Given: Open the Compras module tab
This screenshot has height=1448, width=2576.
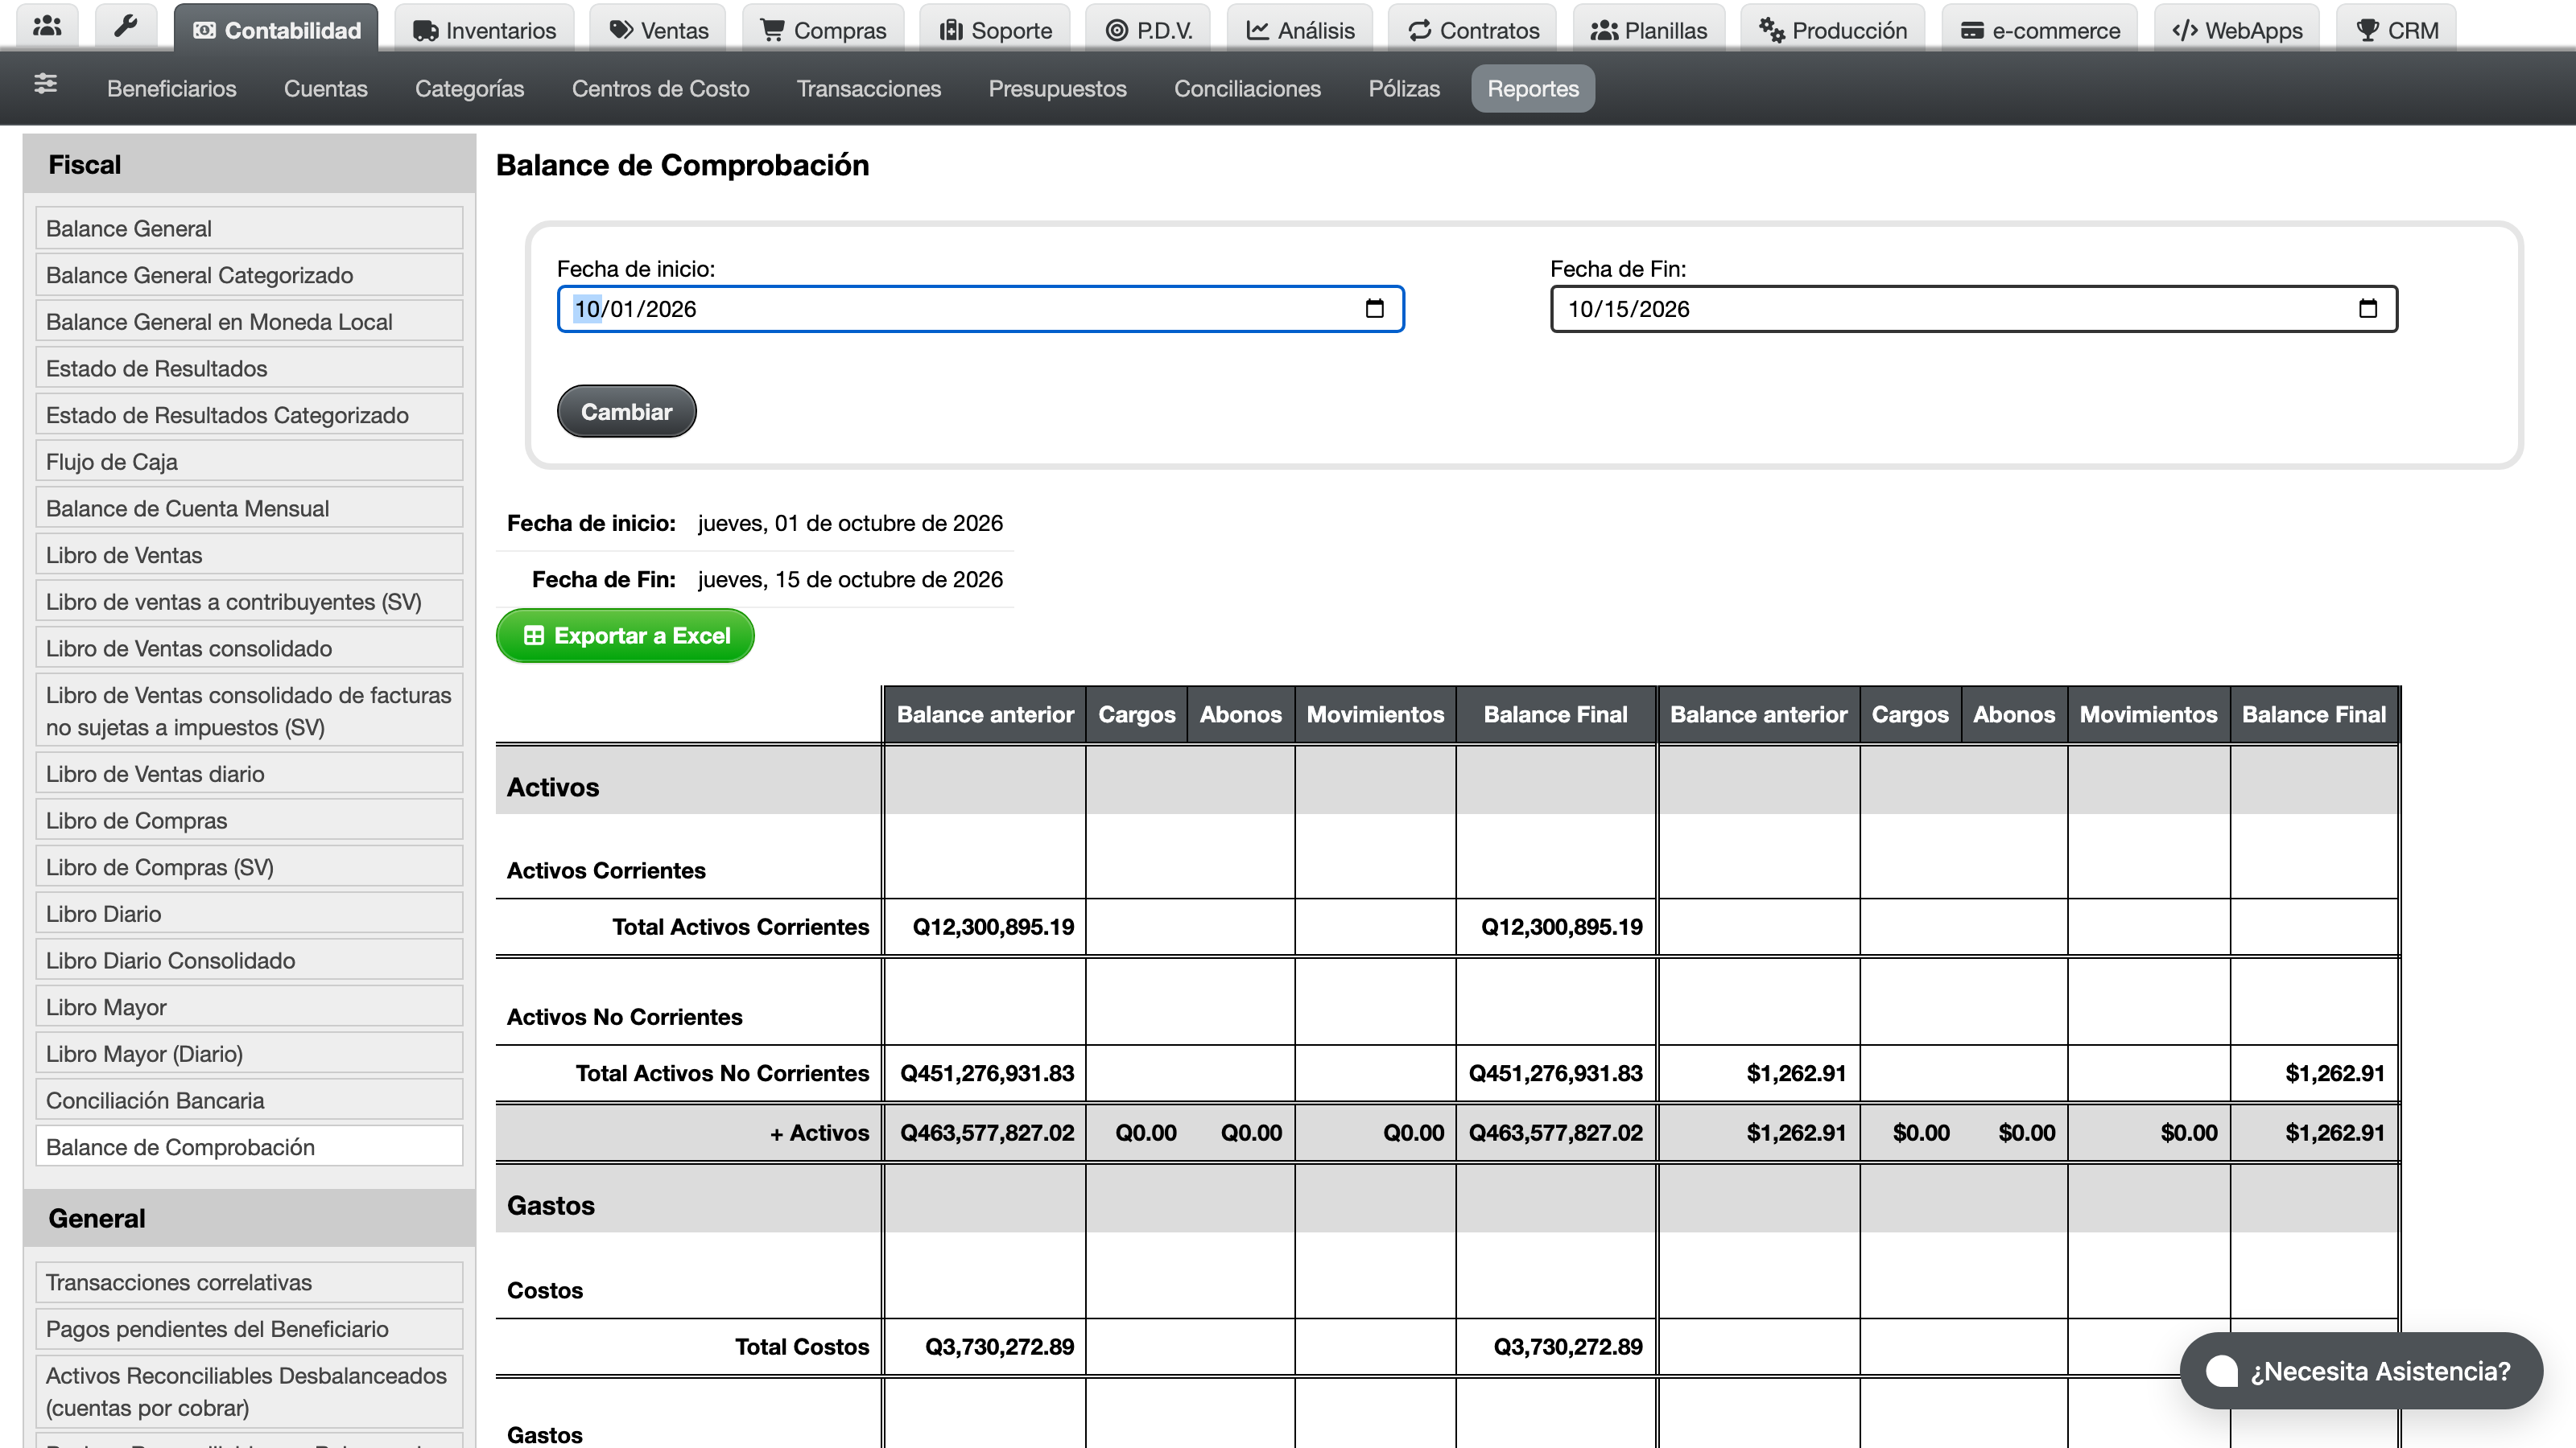Looking at the screenshot, I should [x=823, y=28].
